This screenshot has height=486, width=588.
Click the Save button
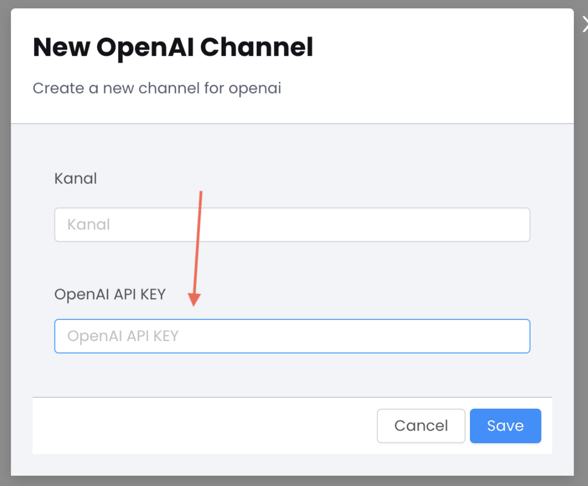[x=505, y=426]
